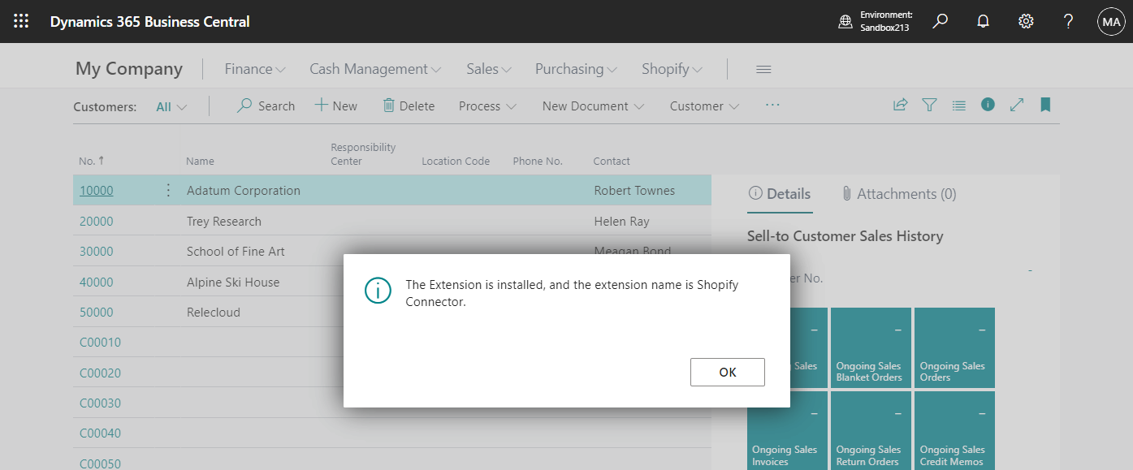Expand page with the full-screen arrows icon
The width and height of the screenshot is (1133, 470).
point(1017,105)
